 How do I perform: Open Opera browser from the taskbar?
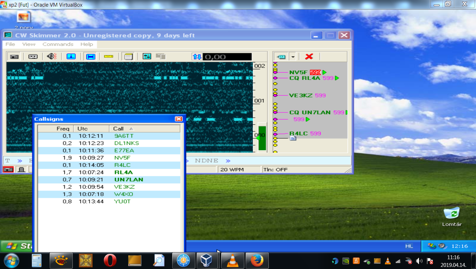110,261
